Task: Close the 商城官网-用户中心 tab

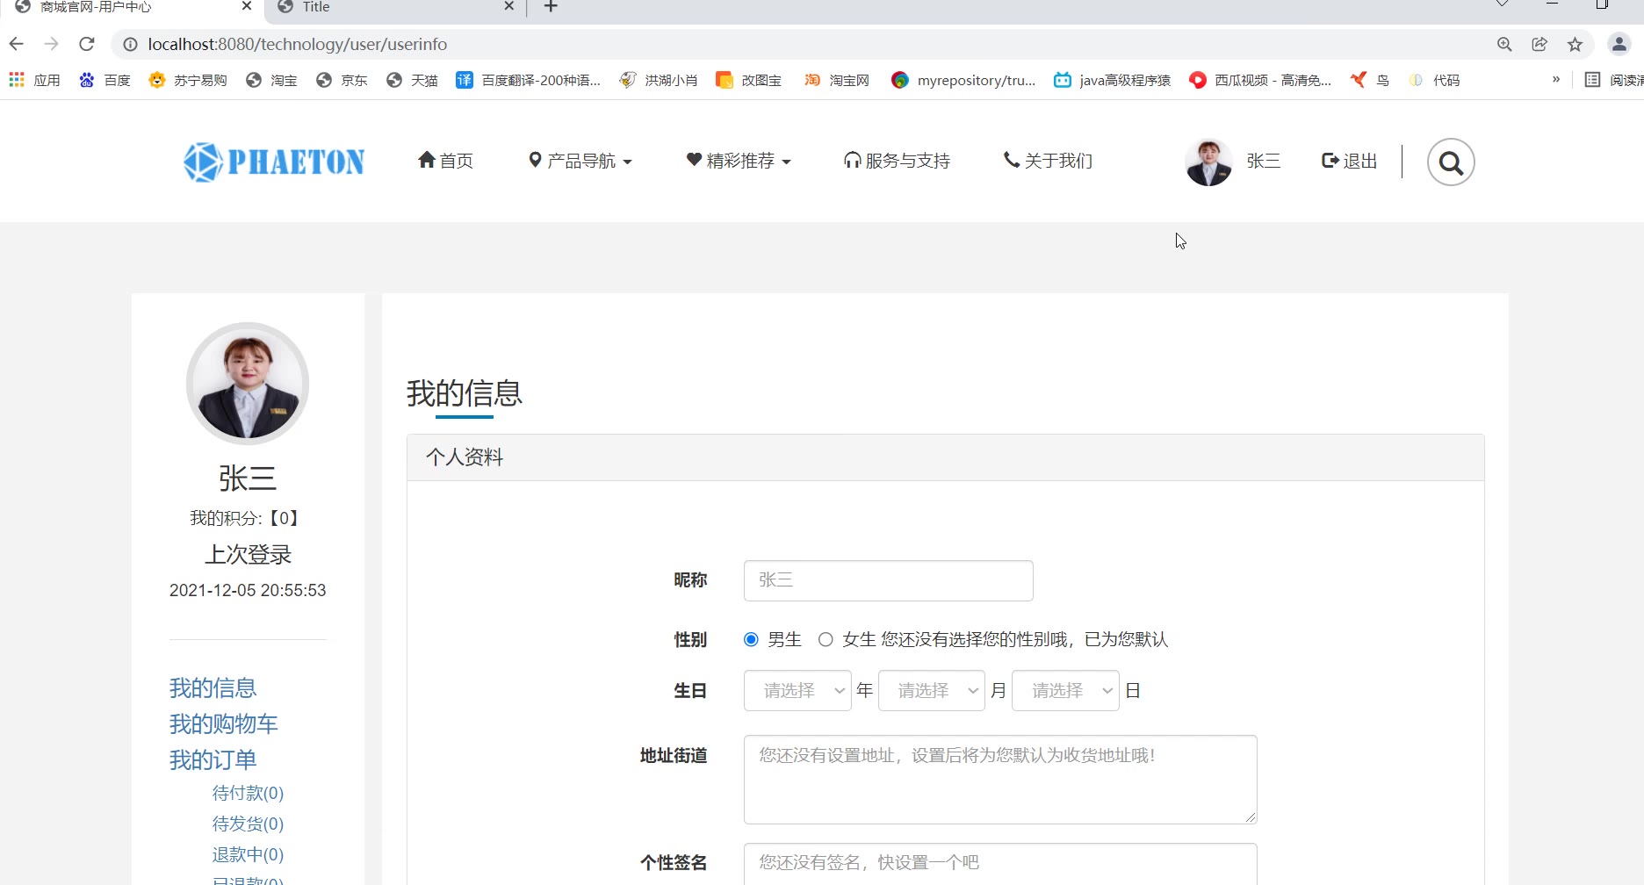Action: 247,6
